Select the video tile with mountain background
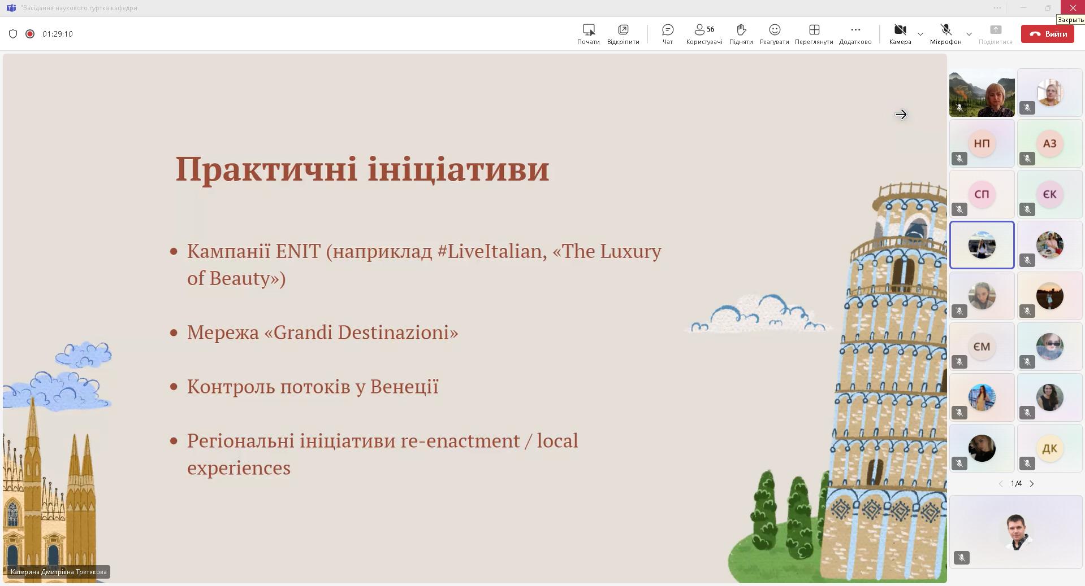This screenshot has width=1085, height=586. (x=982, y=93)
